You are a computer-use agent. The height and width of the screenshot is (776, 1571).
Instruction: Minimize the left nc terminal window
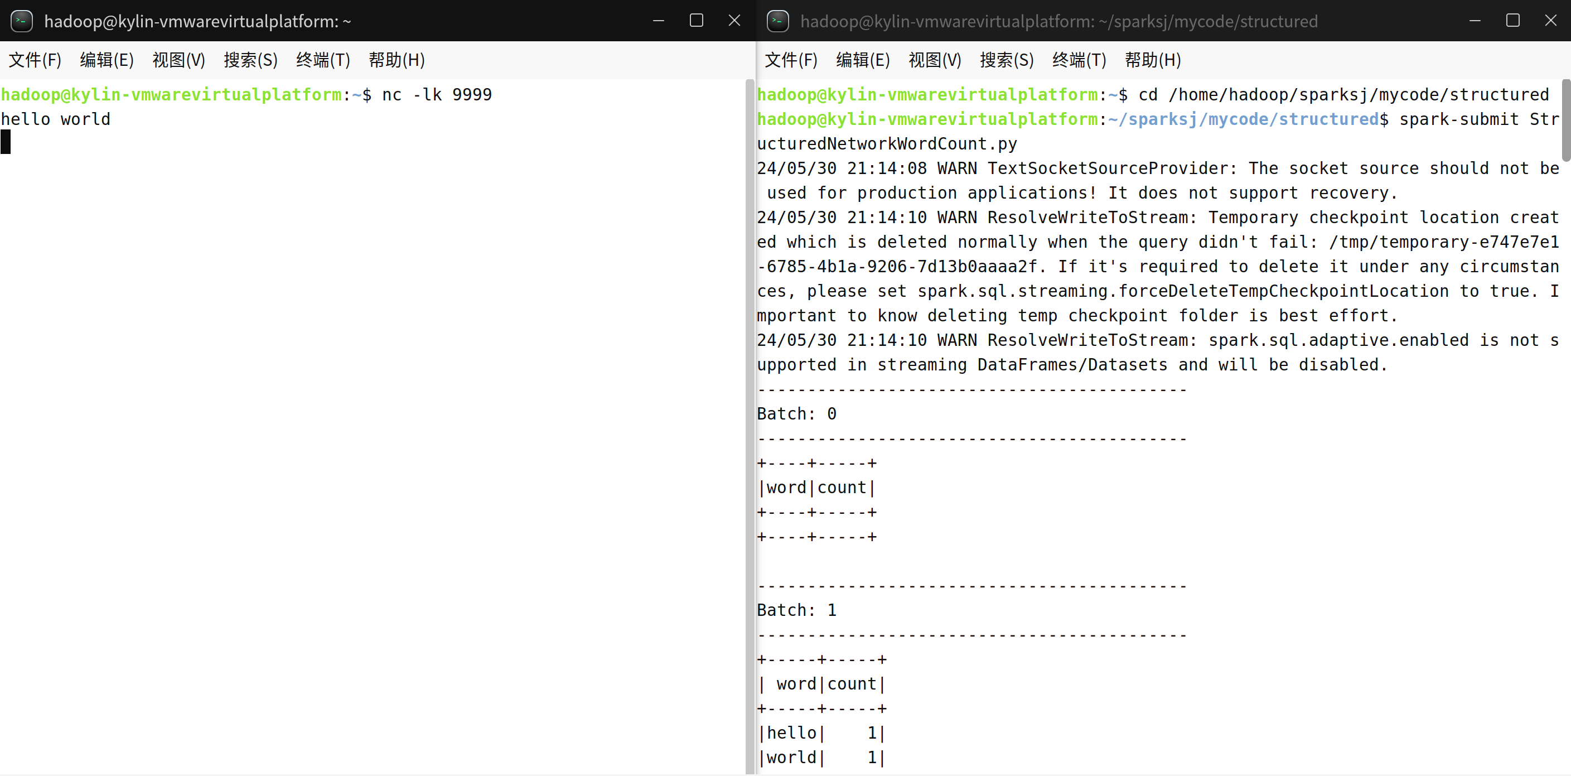[x=658, y=21]
